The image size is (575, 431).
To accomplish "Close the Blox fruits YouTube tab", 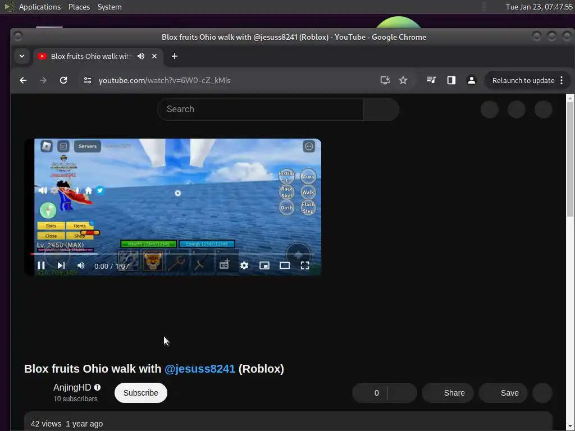I will pyautogui.click(x=154, y=56).
